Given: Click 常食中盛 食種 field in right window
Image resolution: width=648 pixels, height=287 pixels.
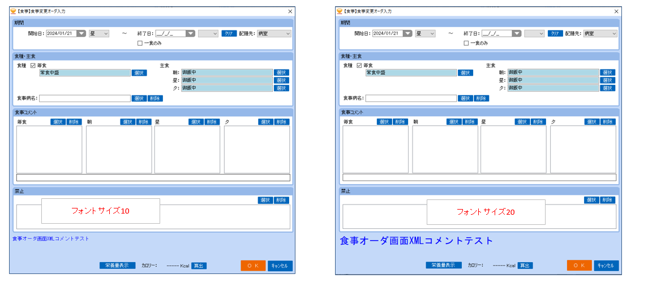Looking at the screenshot, I should coord(411,72).
